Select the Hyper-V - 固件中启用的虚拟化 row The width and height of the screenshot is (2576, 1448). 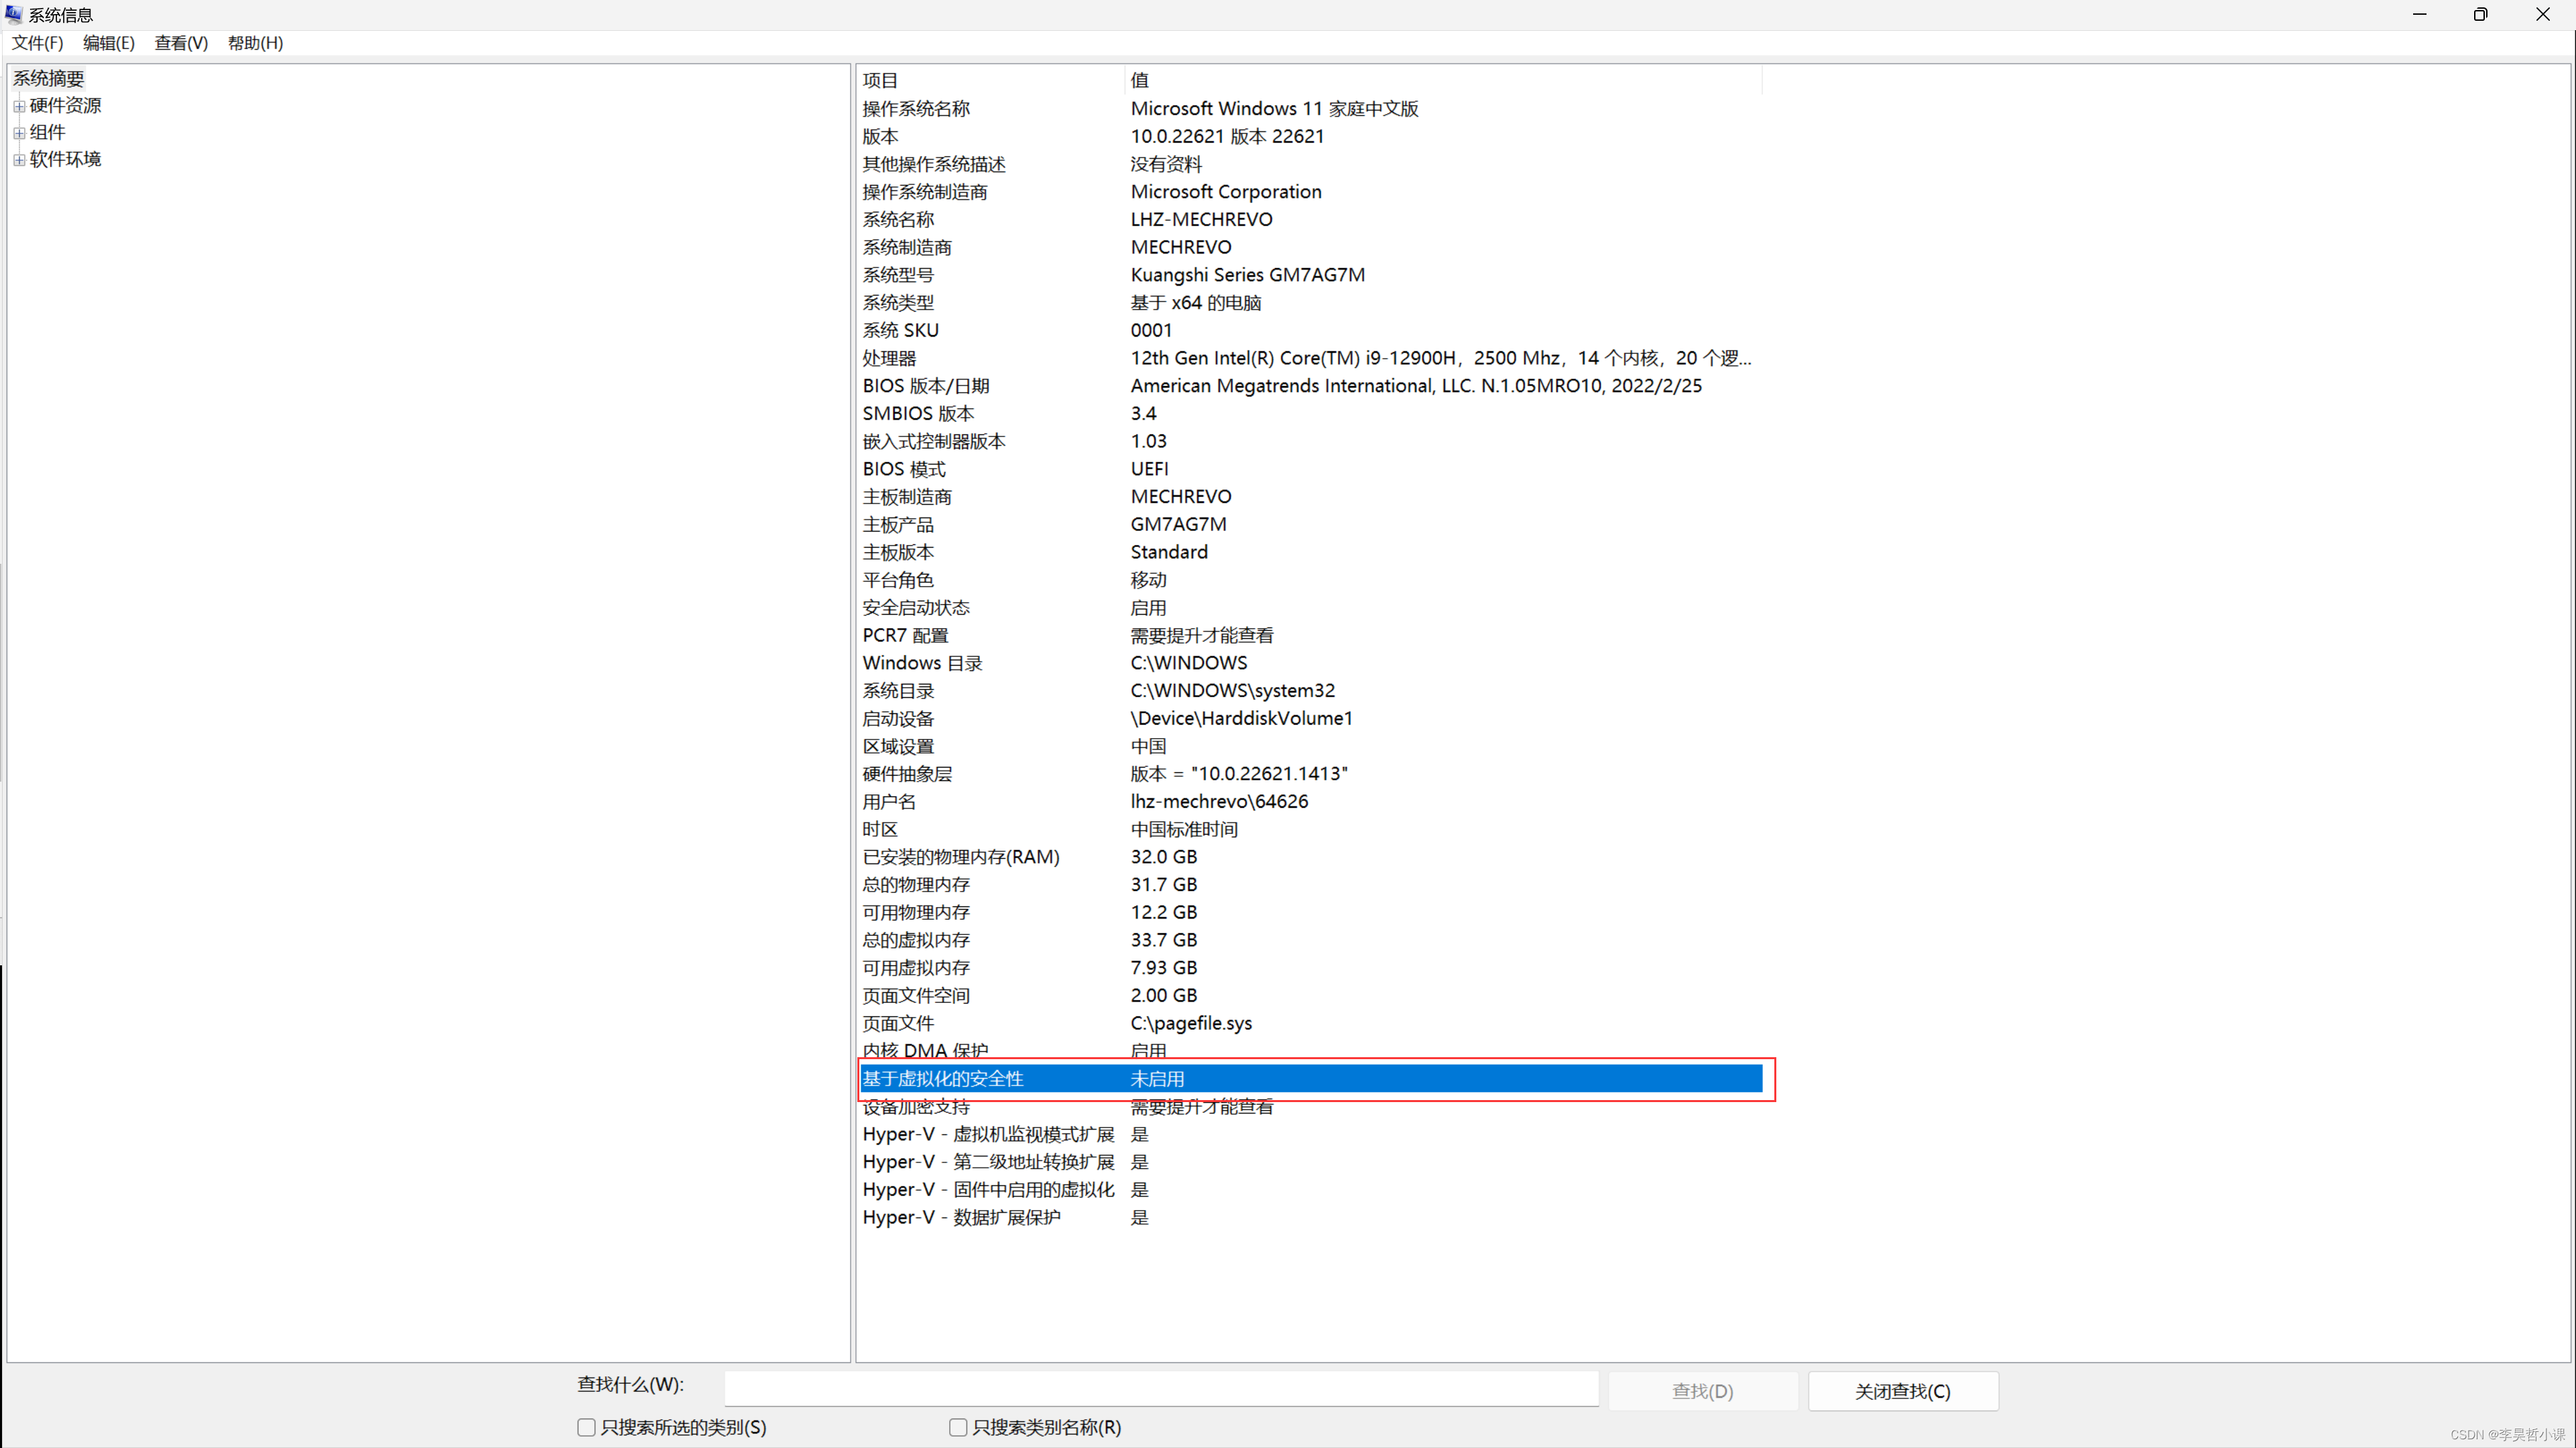[1310, 1190]
